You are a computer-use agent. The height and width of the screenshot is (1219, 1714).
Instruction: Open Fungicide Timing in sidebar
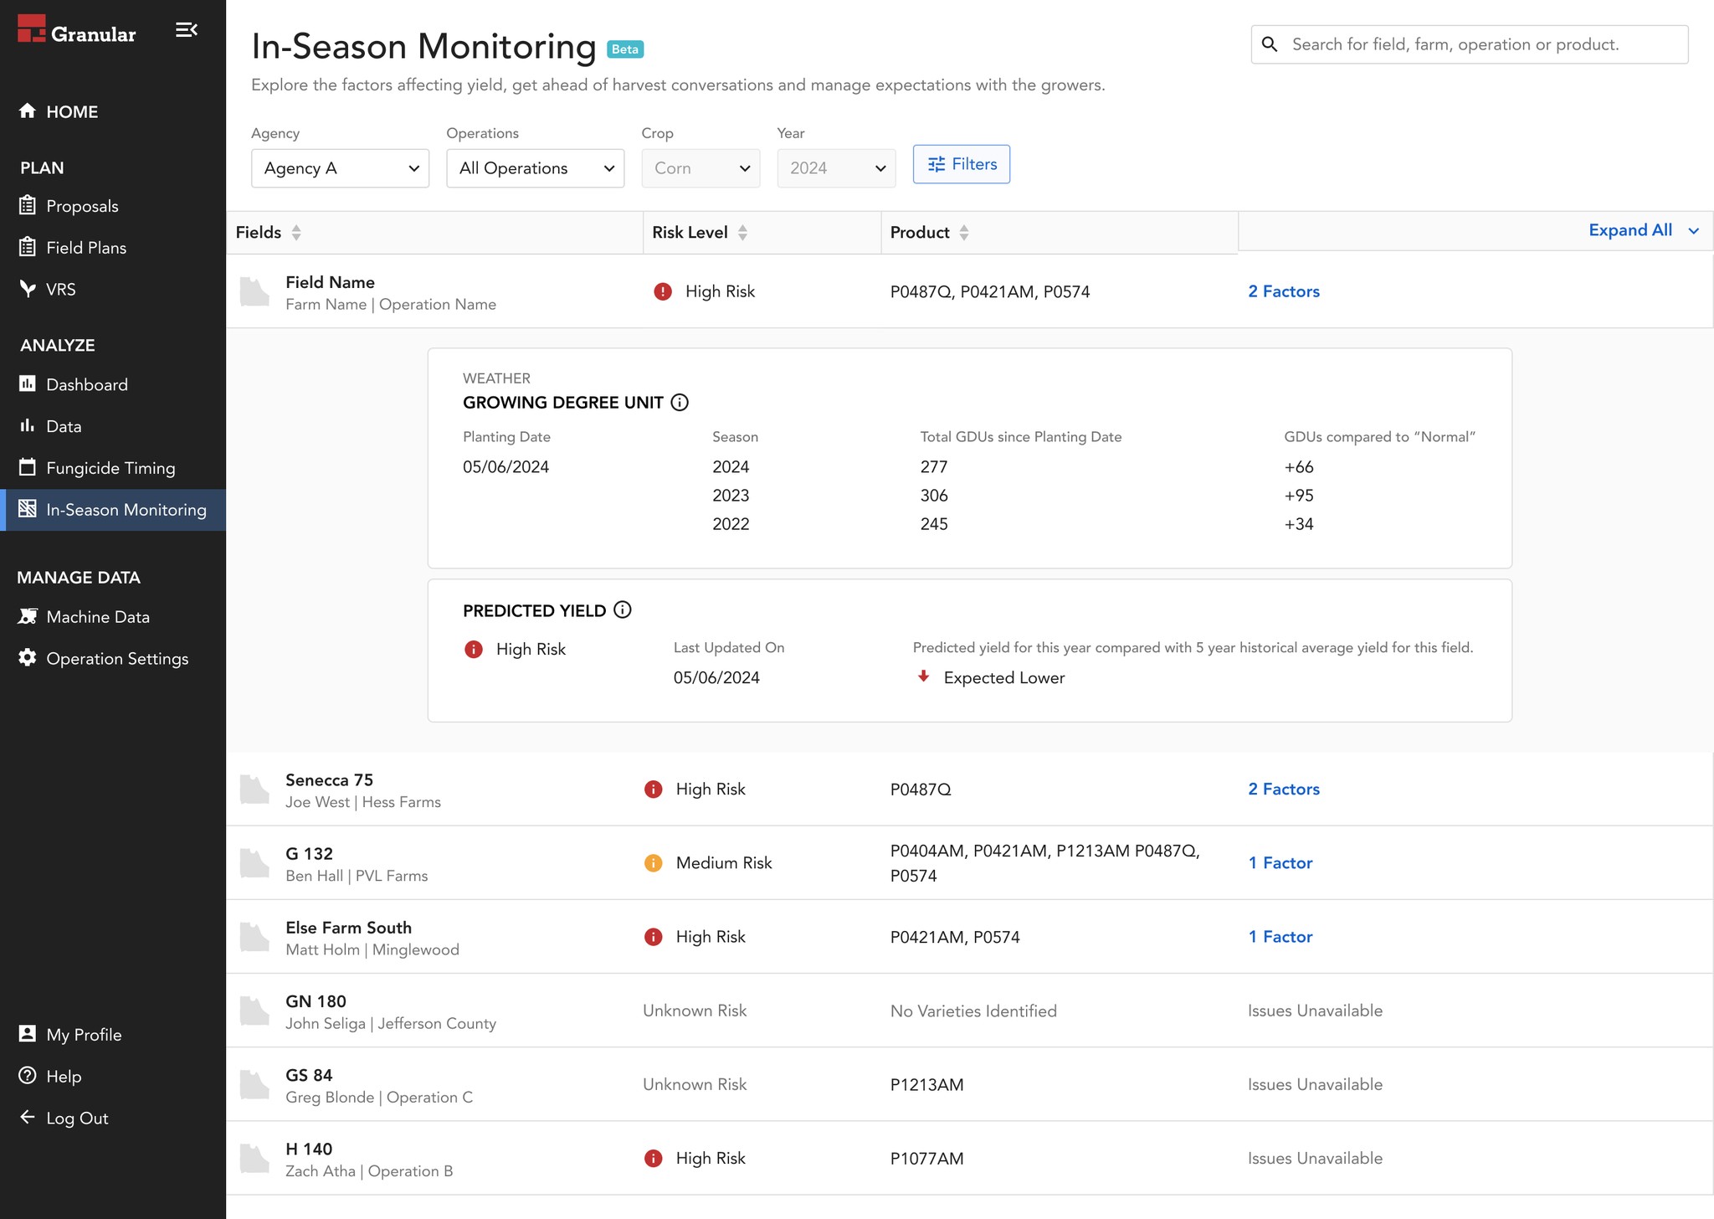pos(110,468)
